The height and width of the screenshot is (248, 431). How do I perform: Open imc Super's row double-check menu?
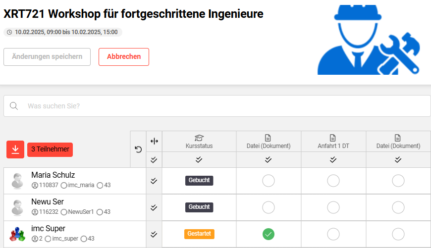tap(154, 234)
